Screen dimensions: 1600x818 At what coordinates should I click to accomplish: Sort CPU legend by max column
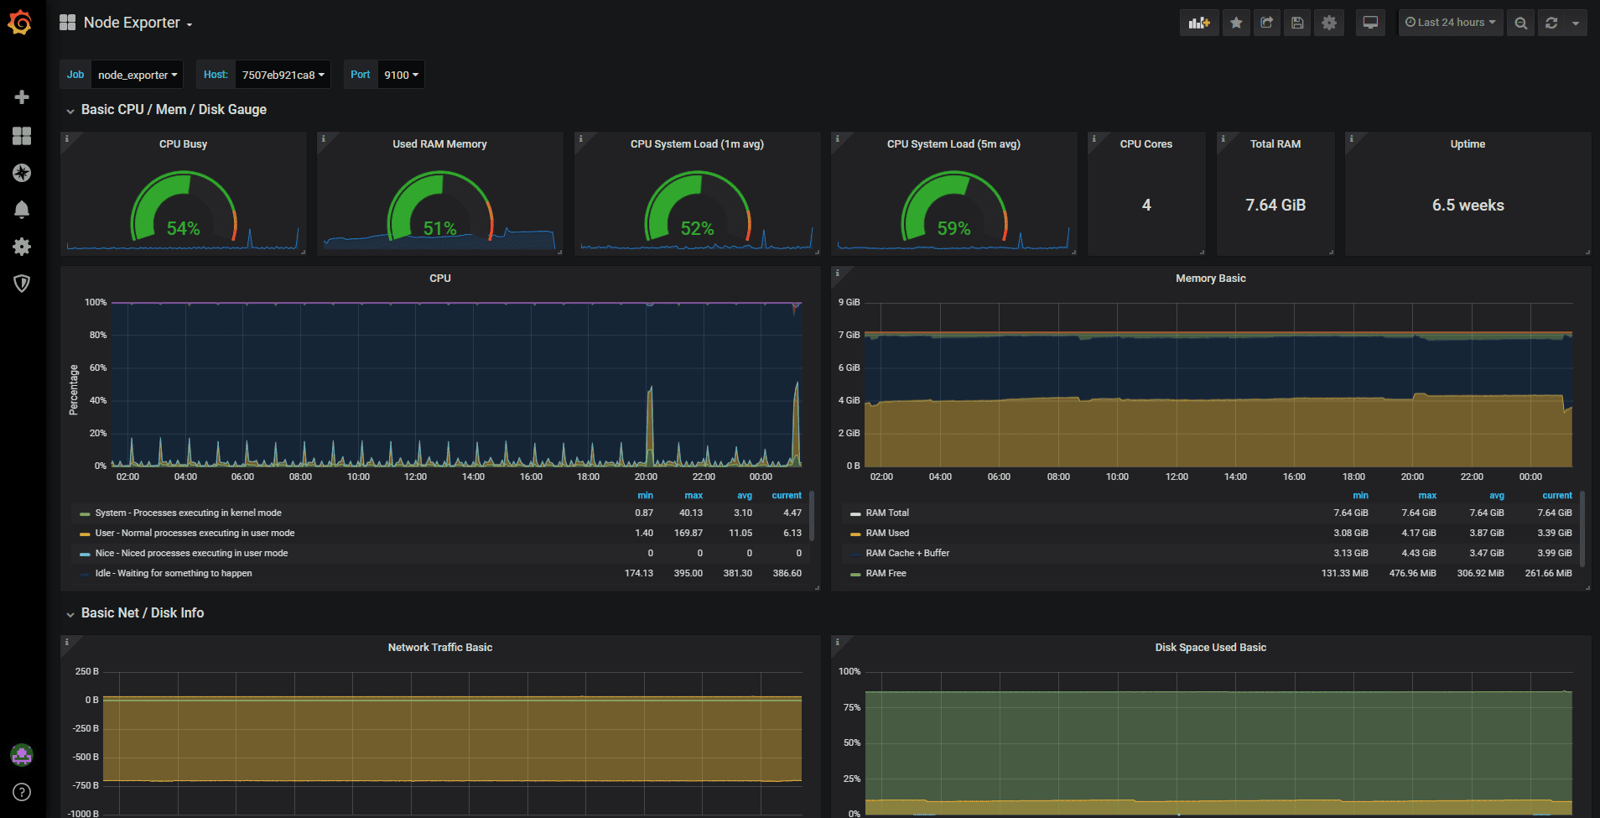coord(694,495)
